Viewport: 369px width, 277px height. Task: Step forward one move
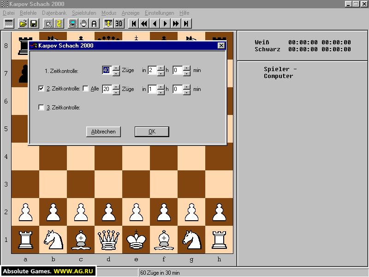coord(165,24)
